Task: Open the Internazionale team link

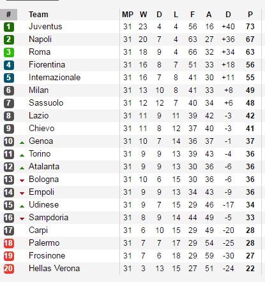Action: pos(55,78)
